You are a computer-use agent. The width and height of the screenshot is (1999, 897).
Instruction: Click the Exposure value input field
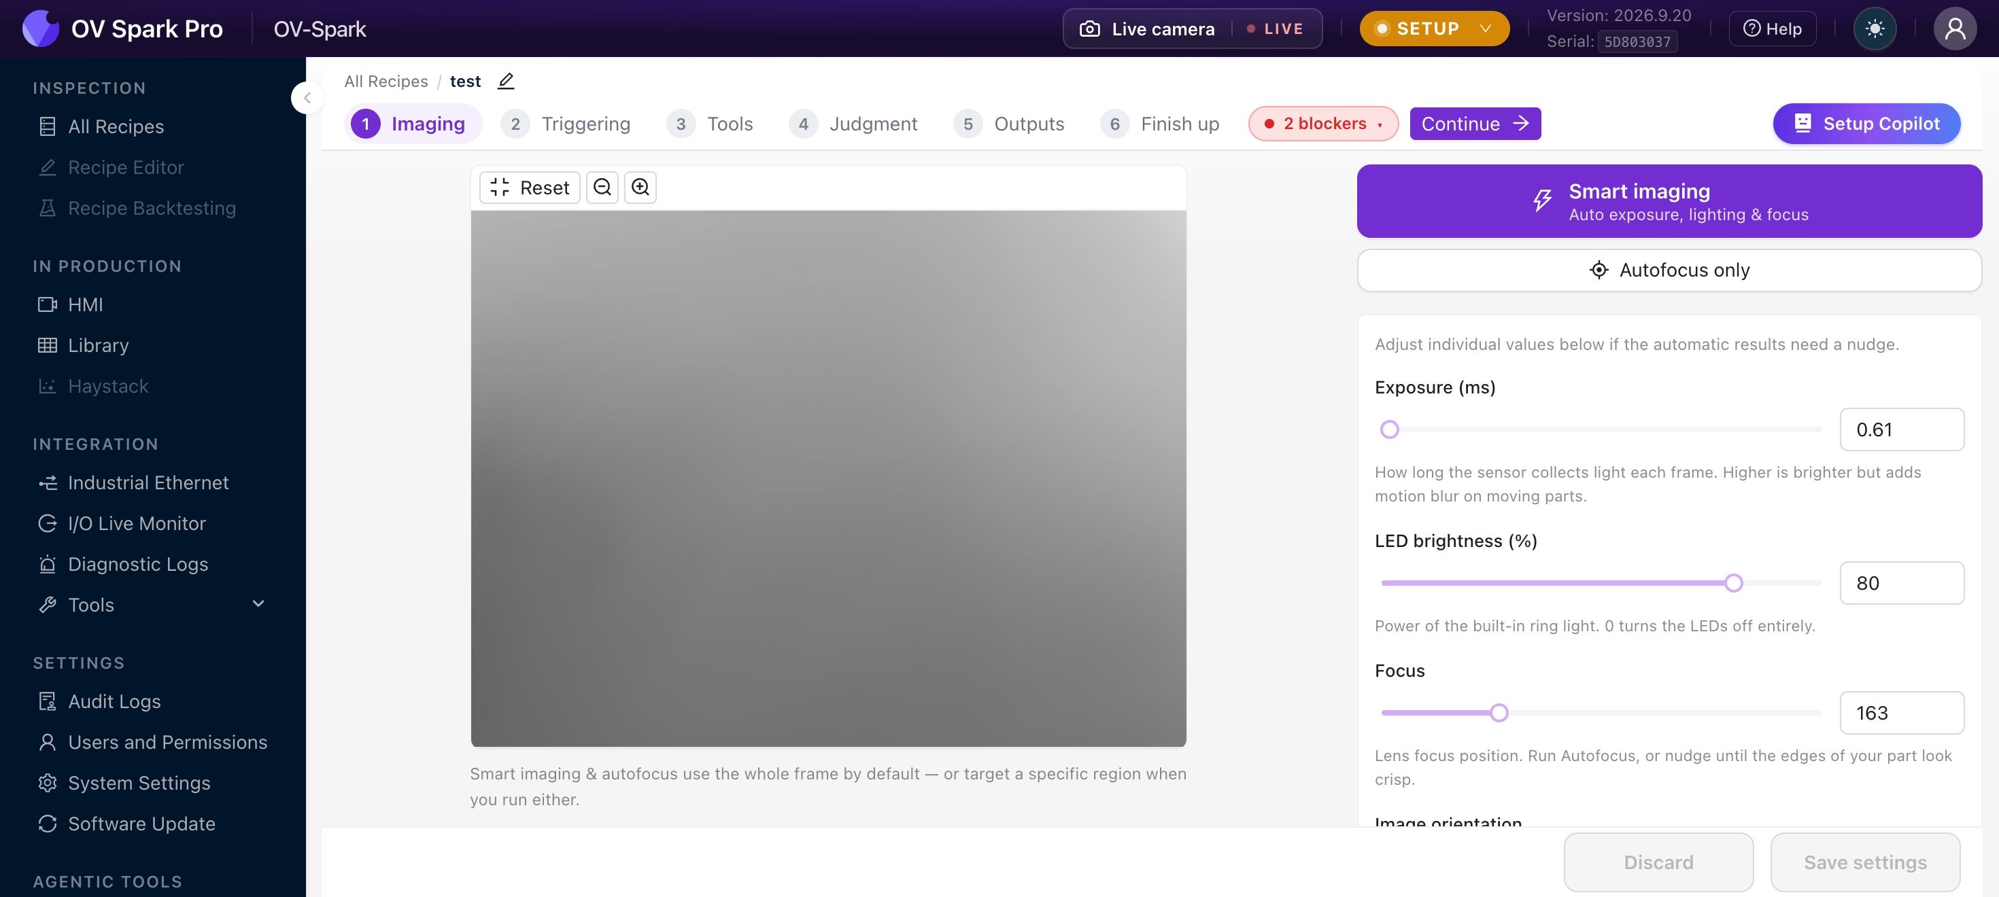pyautogui.click(x=1901, y=429)
